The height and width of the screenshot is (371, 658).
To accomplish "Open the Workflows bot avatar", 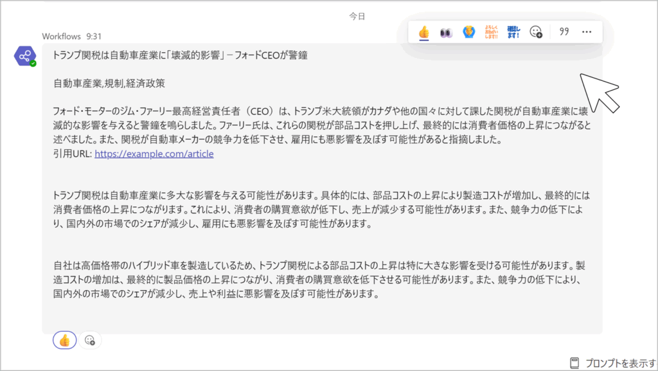I will (25, 56).
